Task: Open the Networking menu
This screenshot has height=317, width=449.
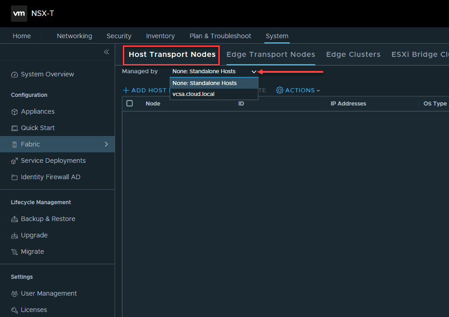Action: click(74, 35)
